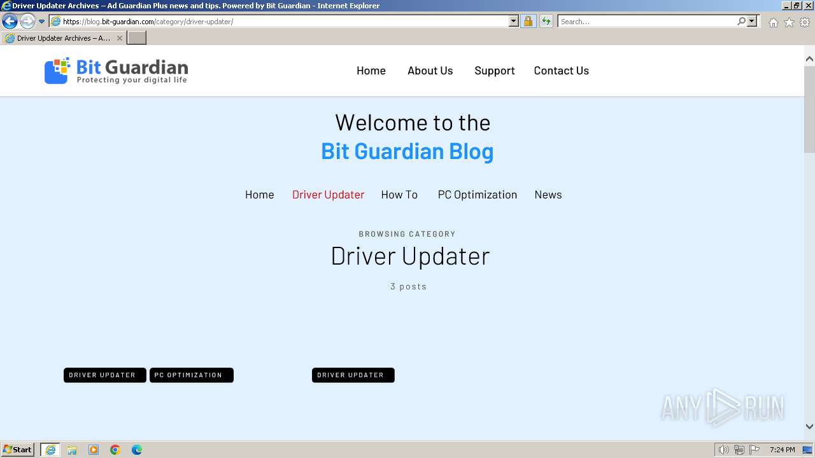815x458 pixels.
Task: Click the first post's DRIVER UPDATER tag
Action: pyautogui.click(x=104, y=375)
